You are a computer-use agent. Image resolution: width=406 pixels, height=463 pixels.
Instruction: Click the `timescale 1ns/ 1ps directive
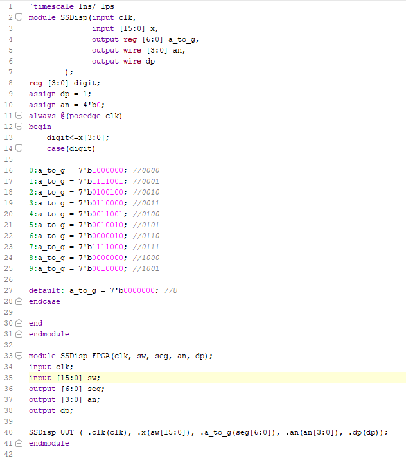click(72, 6)
